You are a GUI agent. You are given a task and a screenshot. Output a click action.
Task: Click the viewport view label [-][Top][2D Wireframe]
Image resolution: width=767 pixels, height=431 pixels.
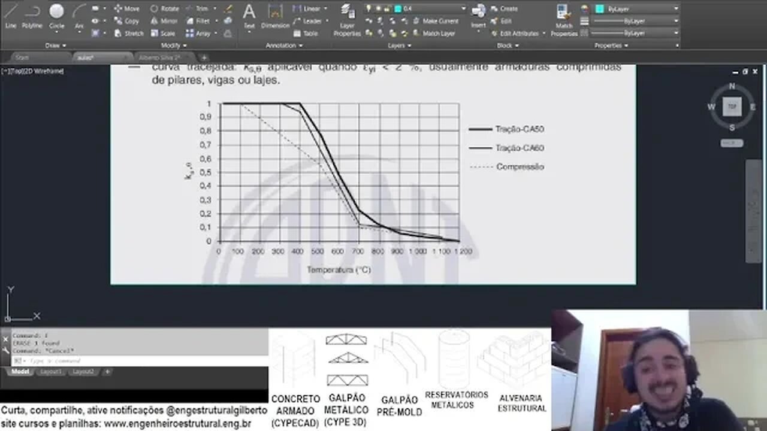click(x=33, y=71)
